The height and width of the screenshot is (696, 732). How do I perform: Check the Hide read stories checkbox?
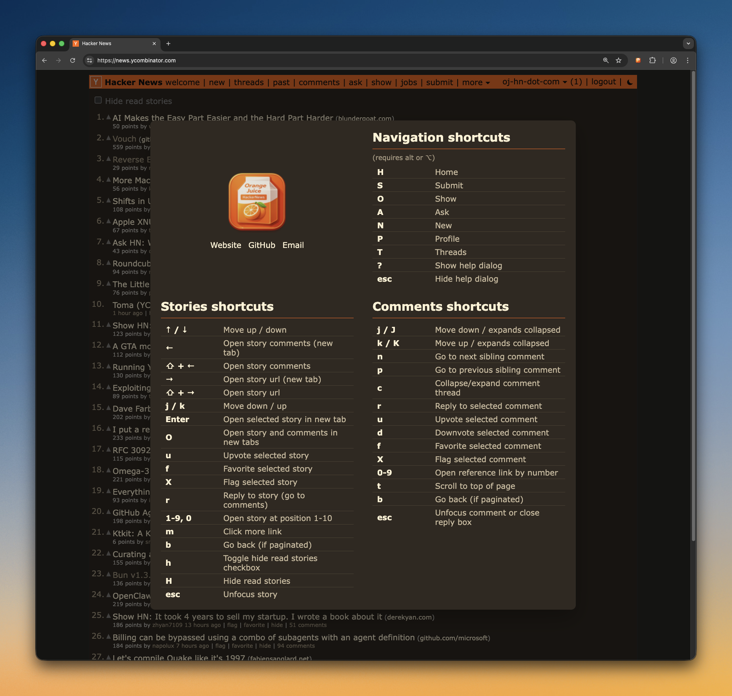(x=98, y=100)
